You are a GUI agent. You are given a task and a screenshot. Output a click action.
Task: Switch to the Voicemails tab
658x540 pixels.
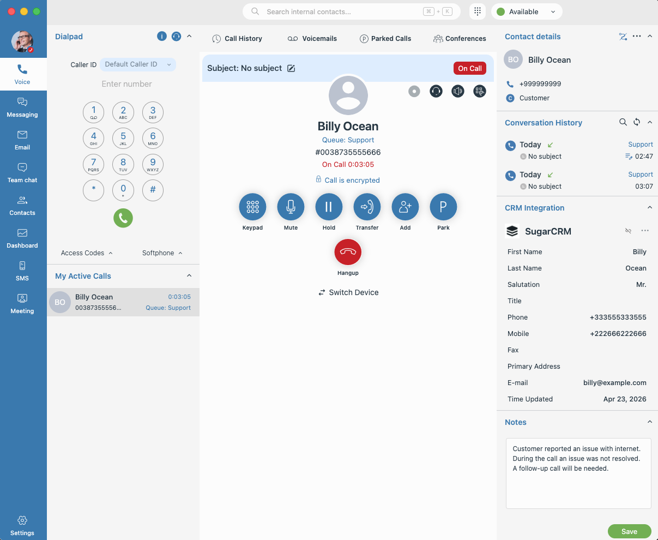point(312,39)
